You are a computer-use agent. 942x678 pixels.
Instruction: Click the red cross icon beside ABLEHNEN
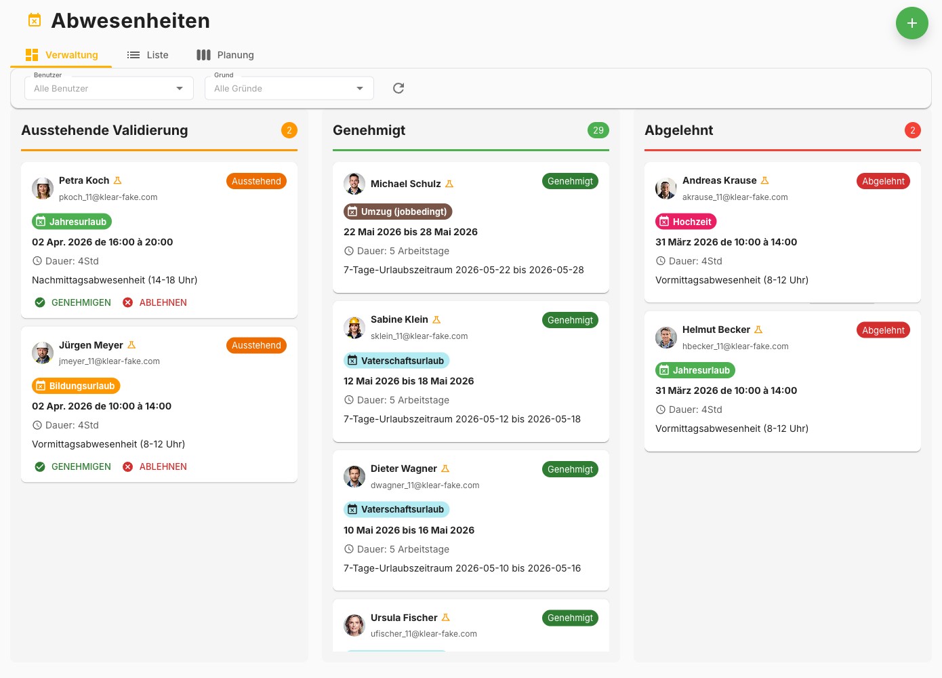pos(127,302)
